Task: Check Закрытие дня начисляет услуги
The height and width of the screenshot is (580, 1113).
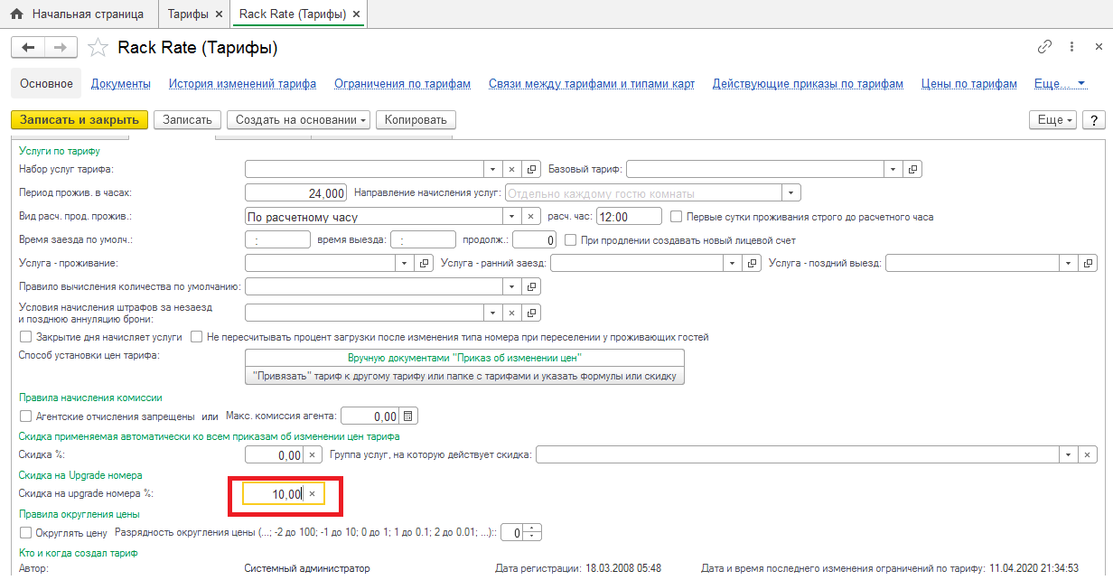Action: pos(25,337)
